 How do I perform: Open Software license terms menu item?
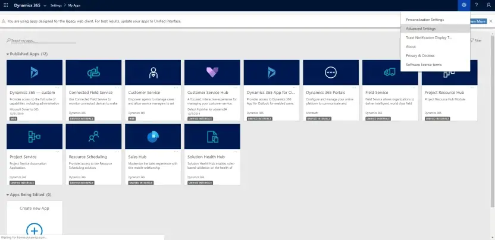coord(435,65)
